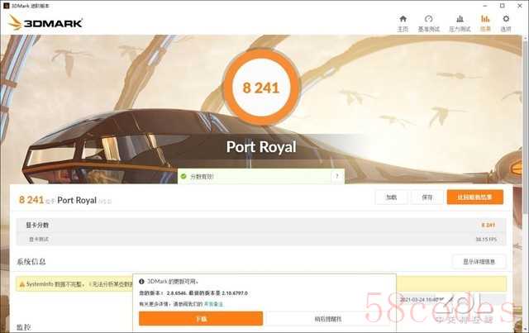Image resolution: width=529 pixels, height=333 pixels.
Task: Click the Save (保存) button
Action: click(x=427, y=197)
